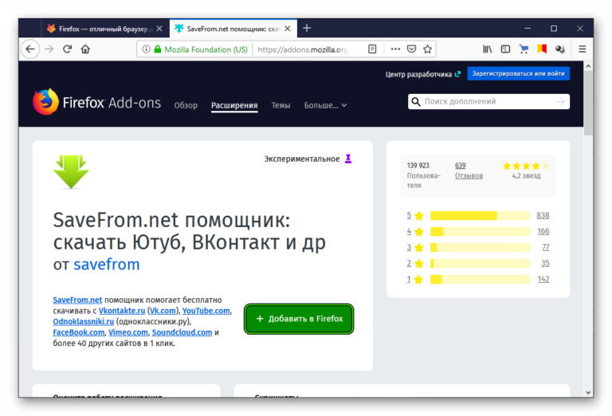Close the Firefox browser tab

point(159,29)
